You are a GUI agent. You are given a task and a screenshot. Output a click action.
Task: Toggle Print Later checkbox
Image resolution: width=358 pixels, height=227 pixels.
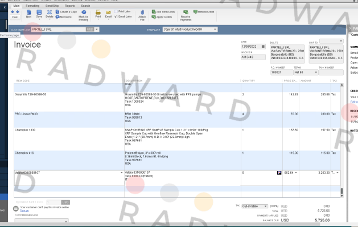pos(116,11)
